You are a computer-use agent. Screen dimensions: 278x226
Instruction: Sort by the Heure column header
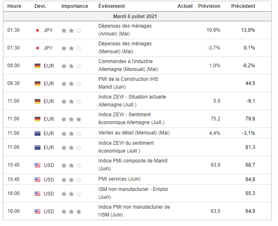[14, 6]
